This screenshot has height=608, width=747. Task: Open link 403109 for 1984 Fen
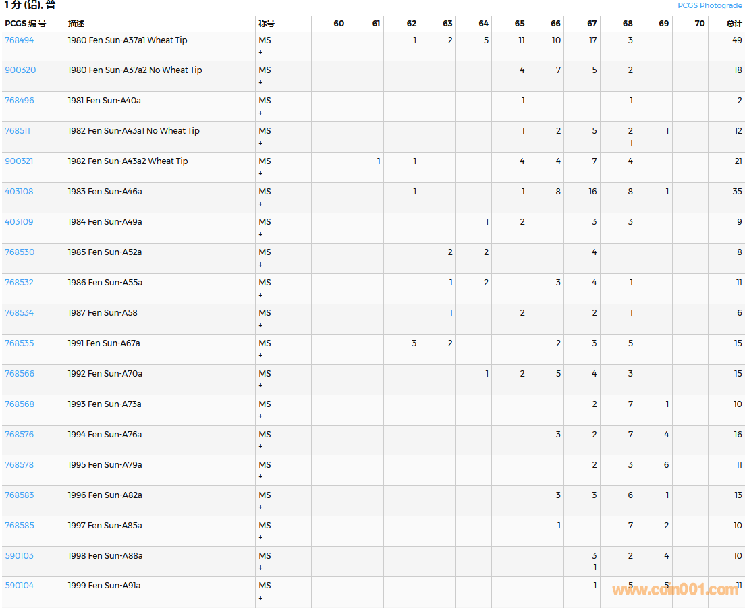19,222
